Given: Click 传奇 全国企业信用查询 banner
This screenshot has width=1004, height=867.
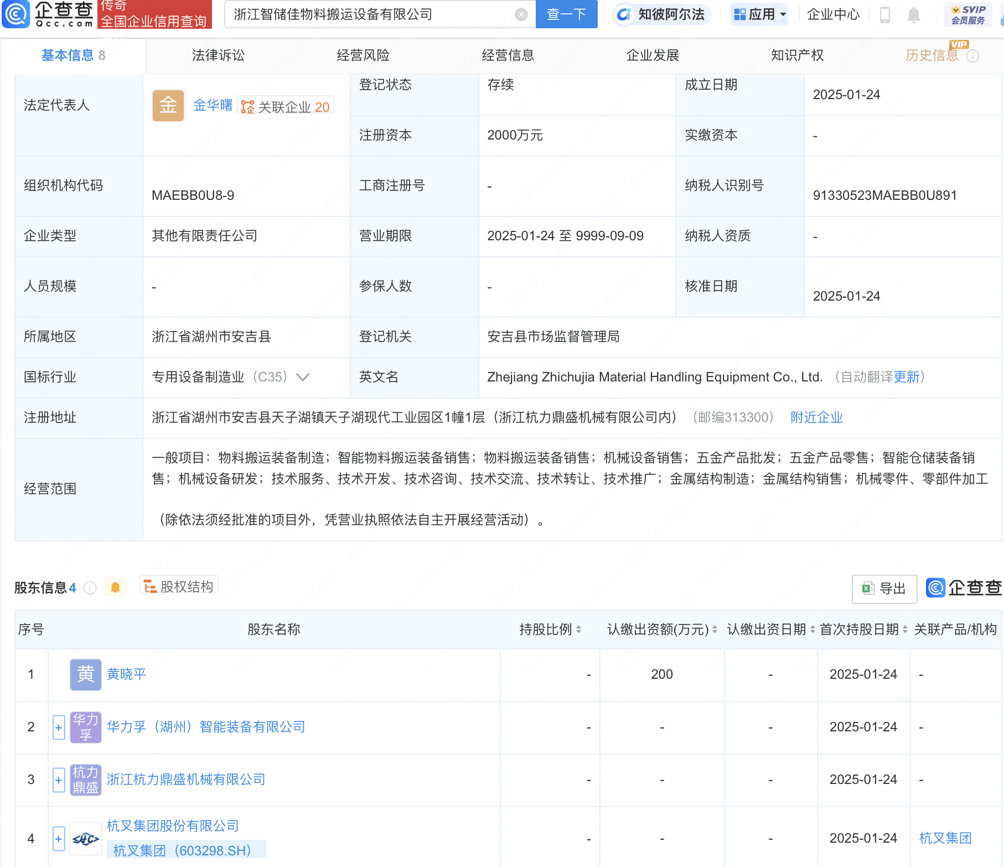Looking at the screenshot, I should tap(154, 14).
